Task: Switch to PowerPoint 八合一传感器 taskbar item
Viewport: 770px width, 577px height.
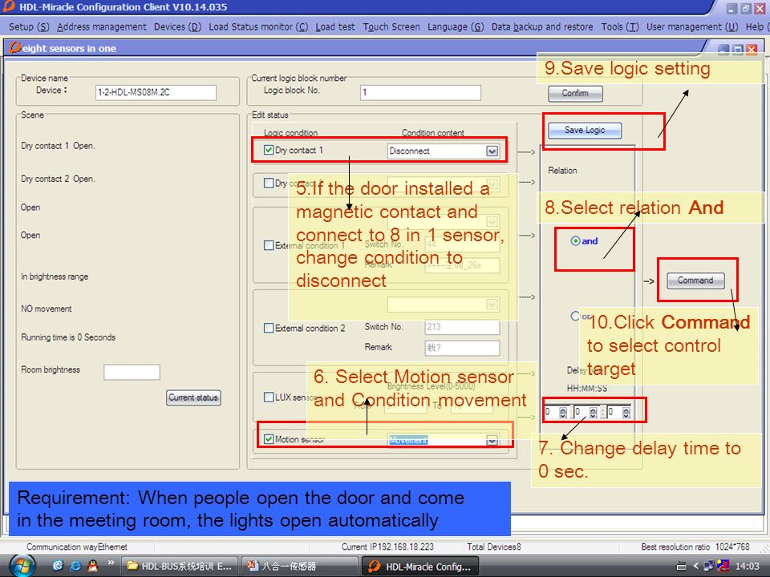Action: click(x=299, y=567)
